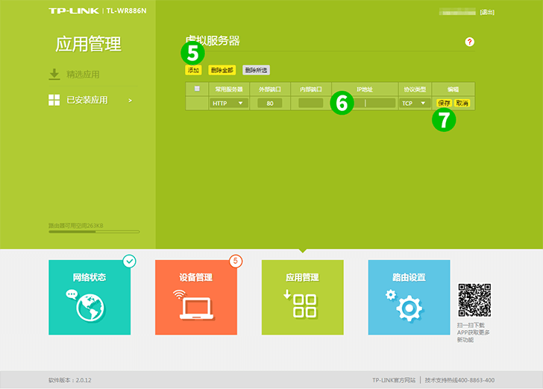Click the 内部端口 column header
543x389 pixels.
310,89
